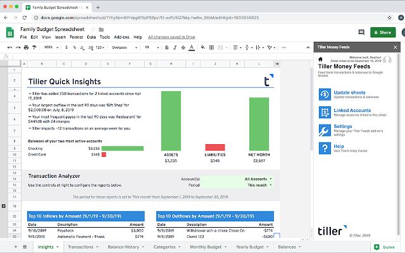Open the Edit menu

click(x=34, y=37)
